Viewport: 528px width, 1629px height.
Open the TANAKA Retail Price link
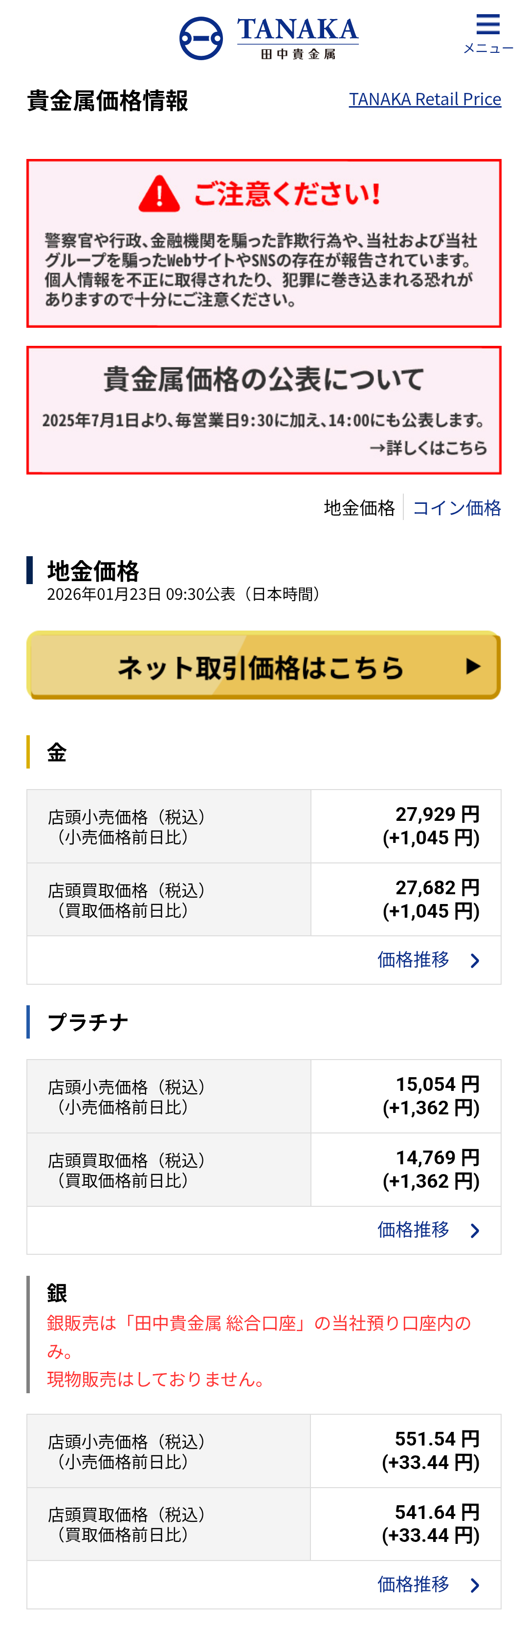pos(424,99)
